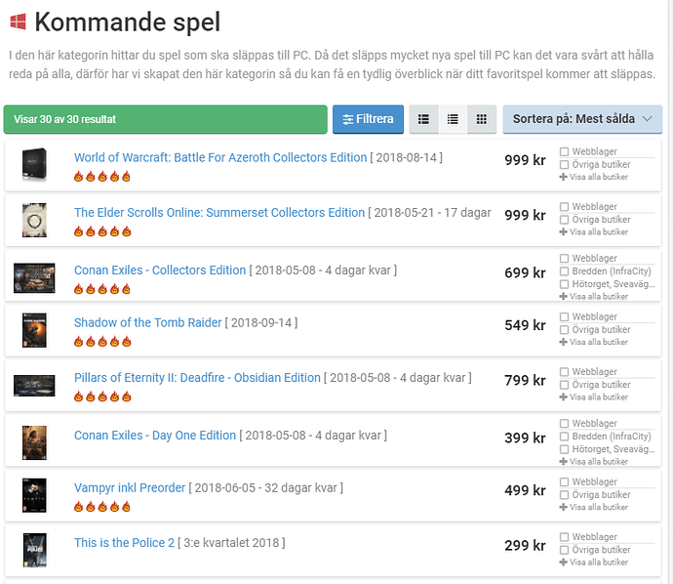Check Övriga butiker for Shadow of Tomb Raider
The image size is (673, 584).
point(565,330)
